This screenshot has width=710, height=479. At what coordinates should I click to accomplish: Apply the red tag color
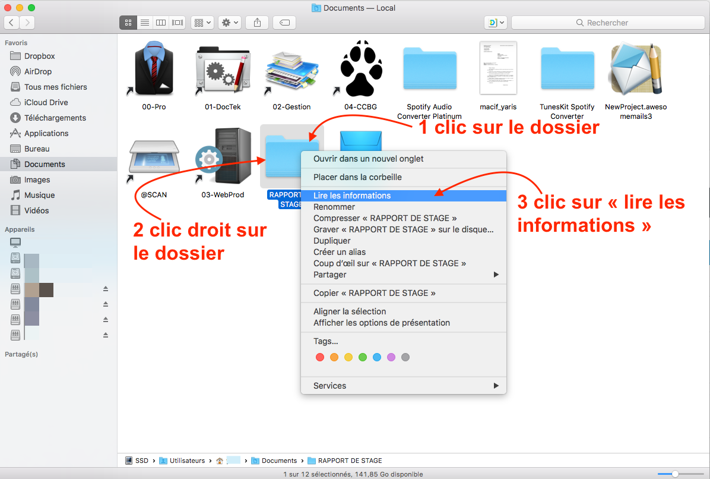click(320, 357)
